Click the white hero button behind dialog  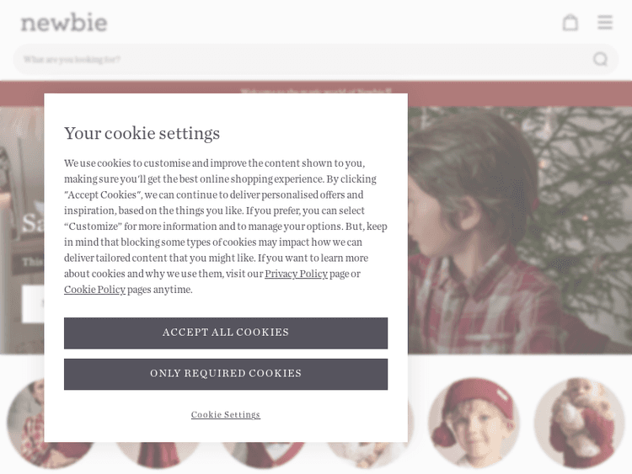coord(33,304)
